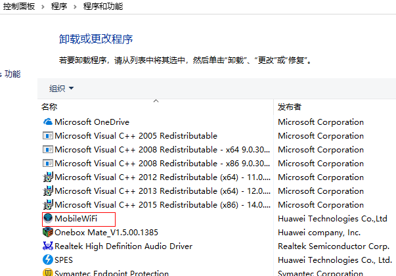Sort the list by 发布者 column header
Viewport: 396px width, 276px height.
(290, 107)
